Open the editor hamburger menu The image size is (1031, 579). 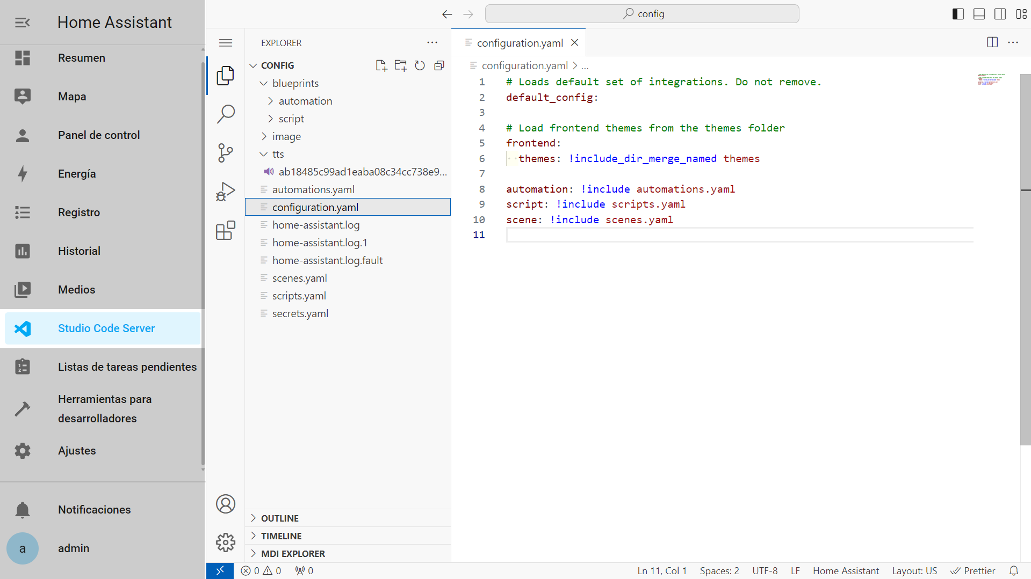tap(226, 42)
